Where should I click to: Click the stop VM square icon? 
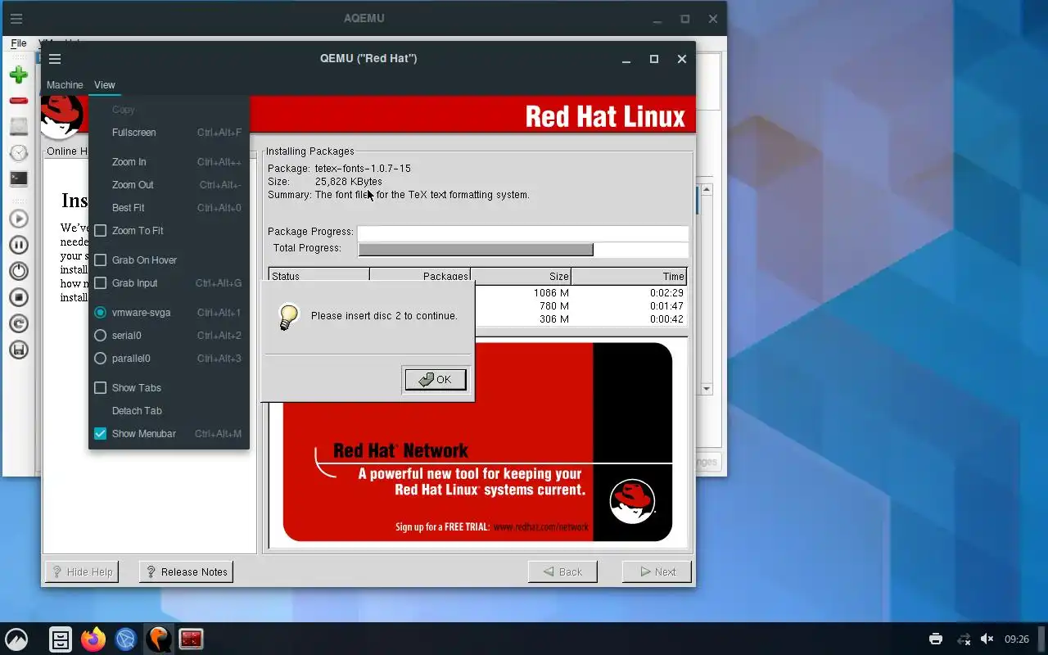click(x=18, y=297)
